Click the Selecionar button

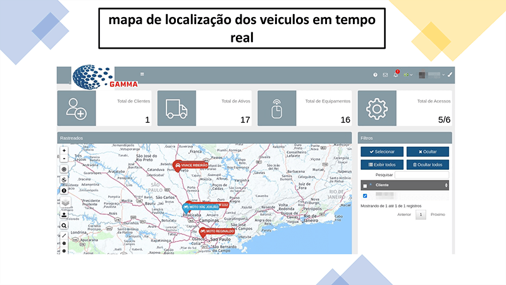click(x=382, y=151)
